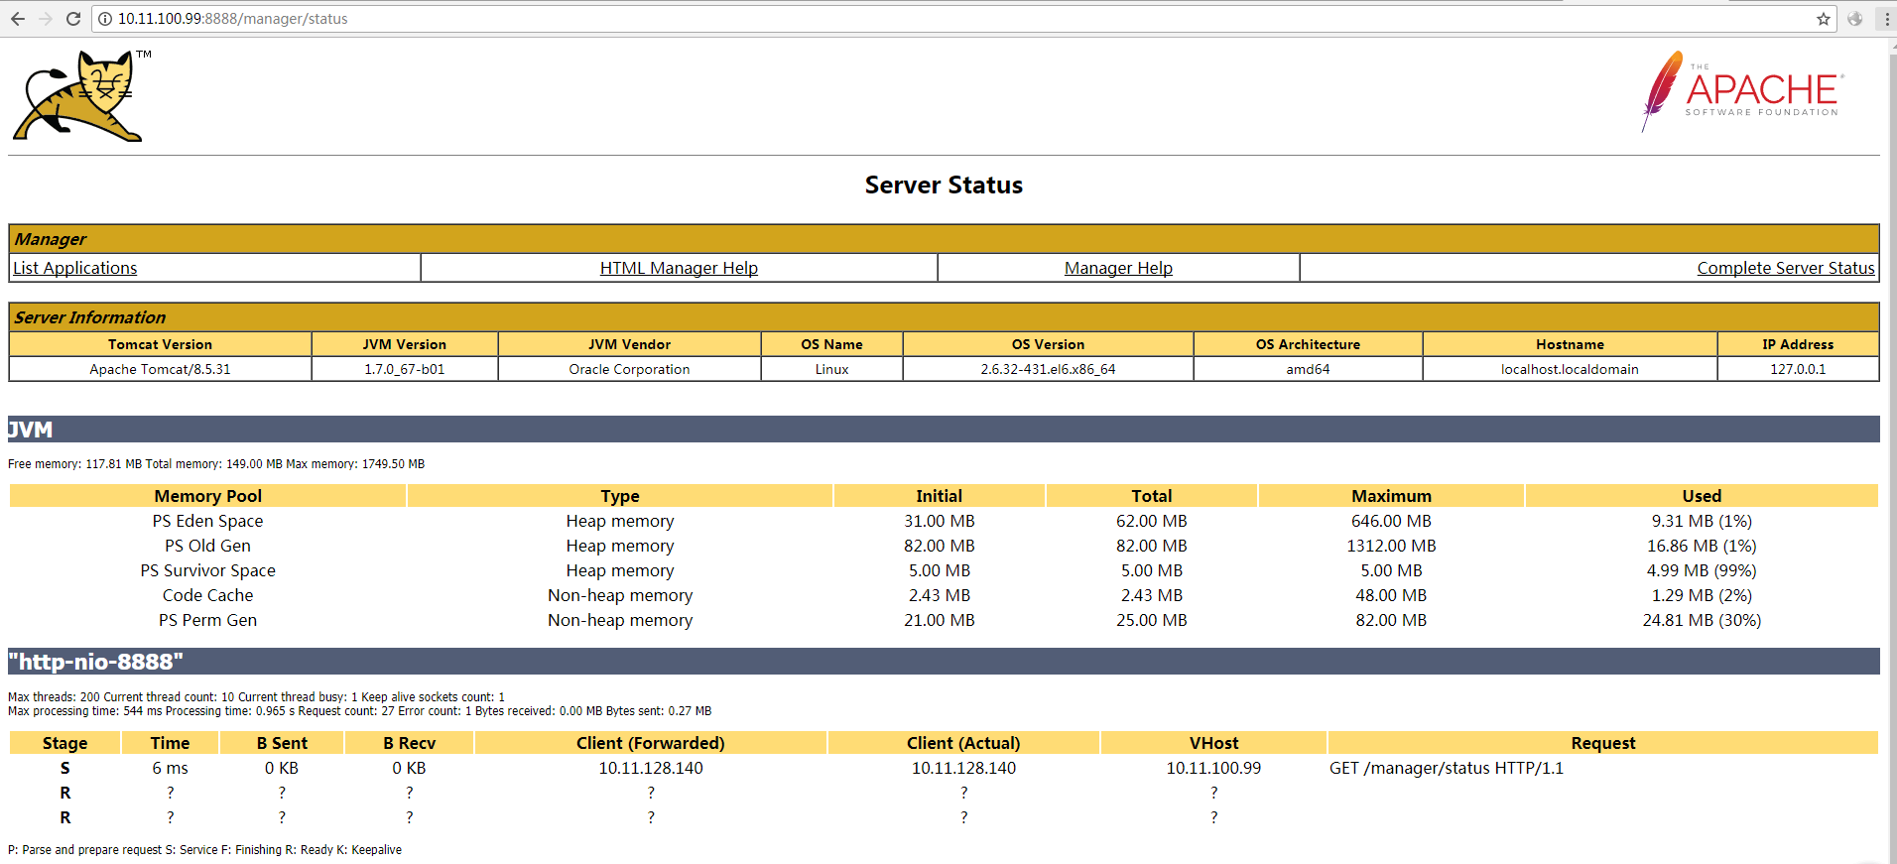Bookmark this page with star icon

(1824, 19)
